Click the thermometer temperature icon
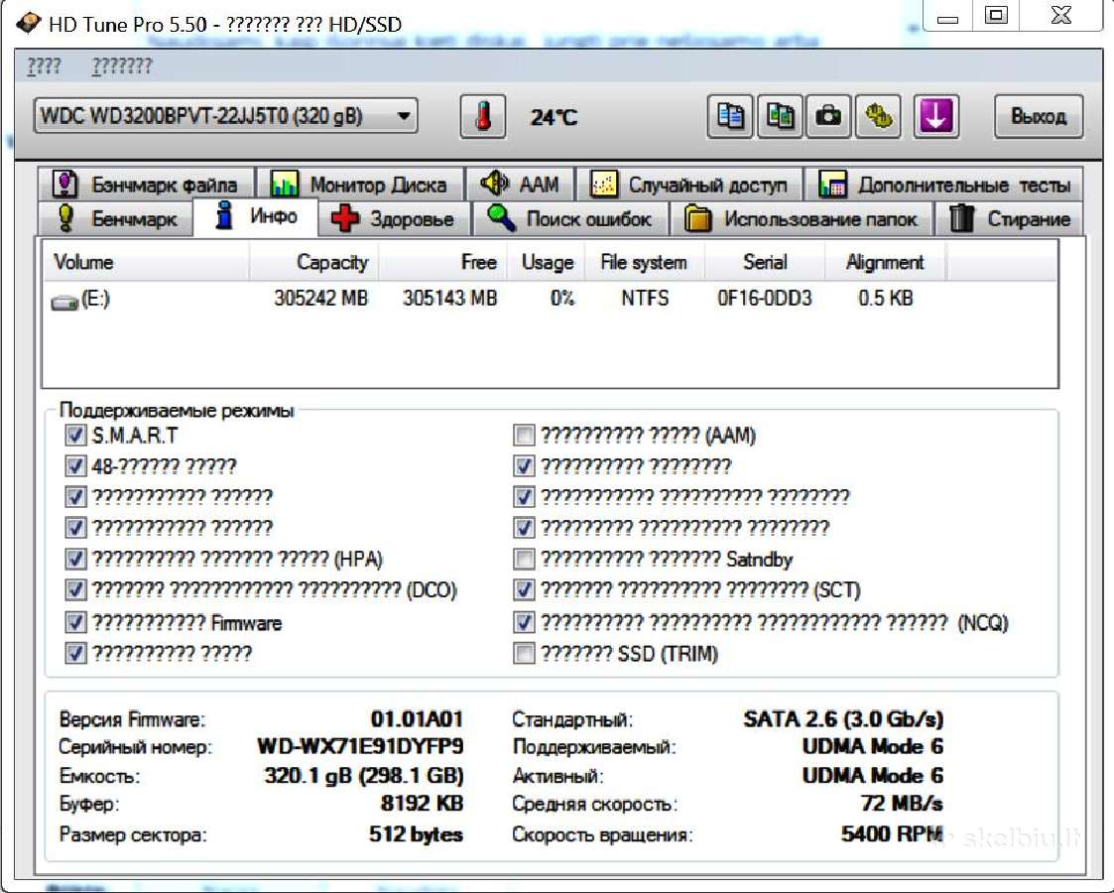Image resolution: width=1114 pixels, height=893 pixels. click(483, 116)
